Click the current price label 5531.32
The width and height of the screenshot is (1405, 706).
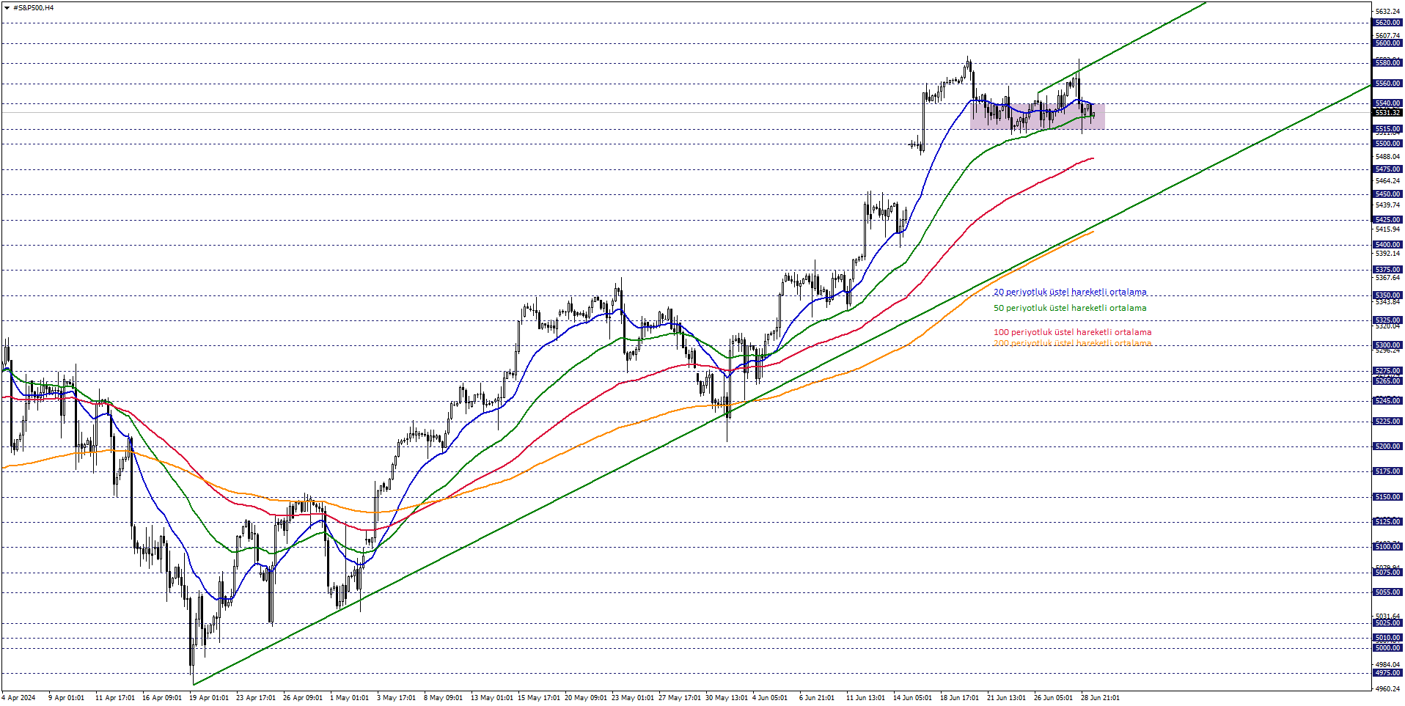1387,113
